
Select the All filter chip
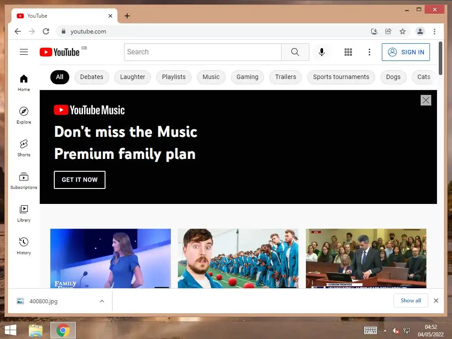(x=60, y=77)
